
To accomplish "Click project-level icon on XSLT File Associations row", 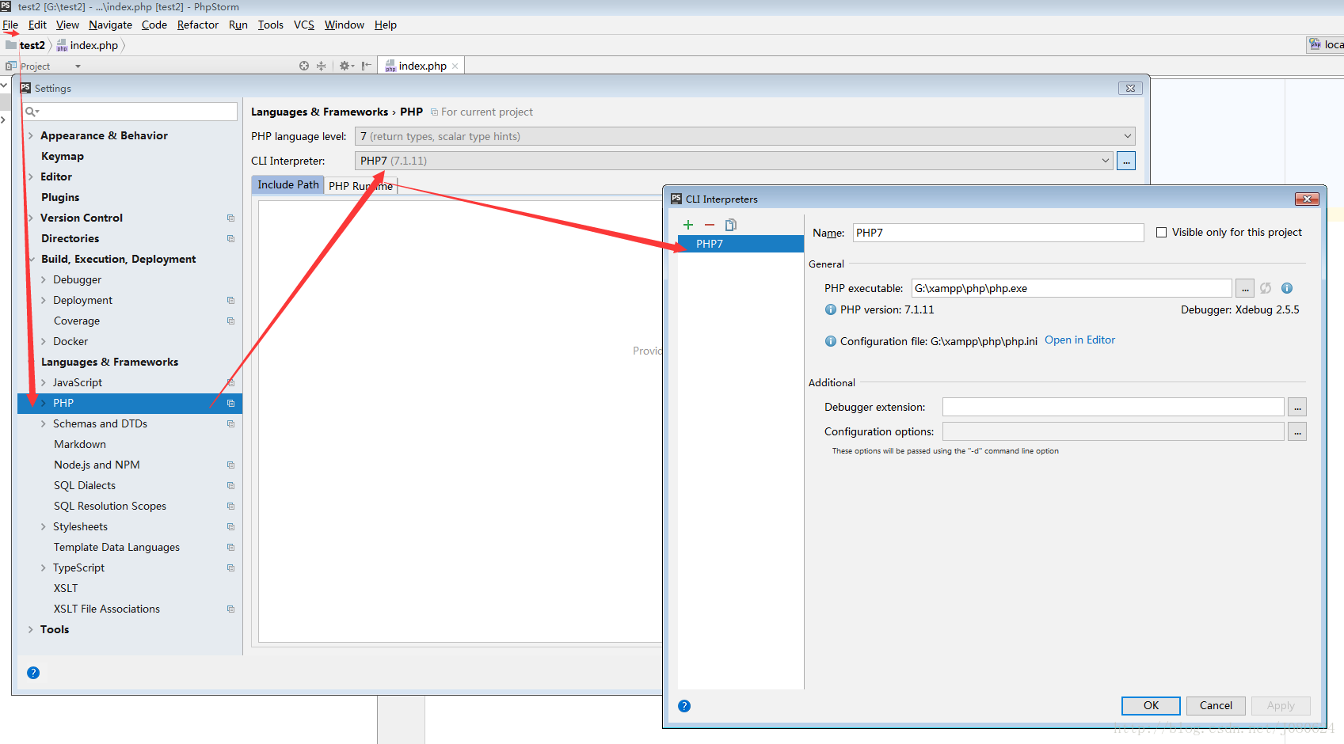I will pyautogui.click(x=230, y=609).
